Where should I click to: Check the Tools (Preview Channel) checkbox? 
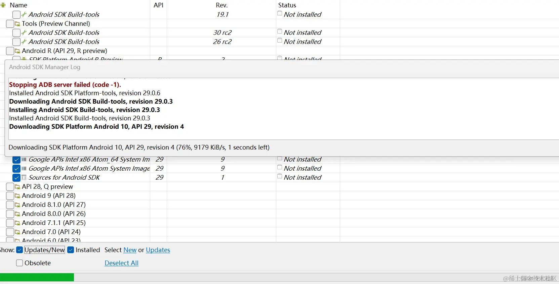coord(10,24)
